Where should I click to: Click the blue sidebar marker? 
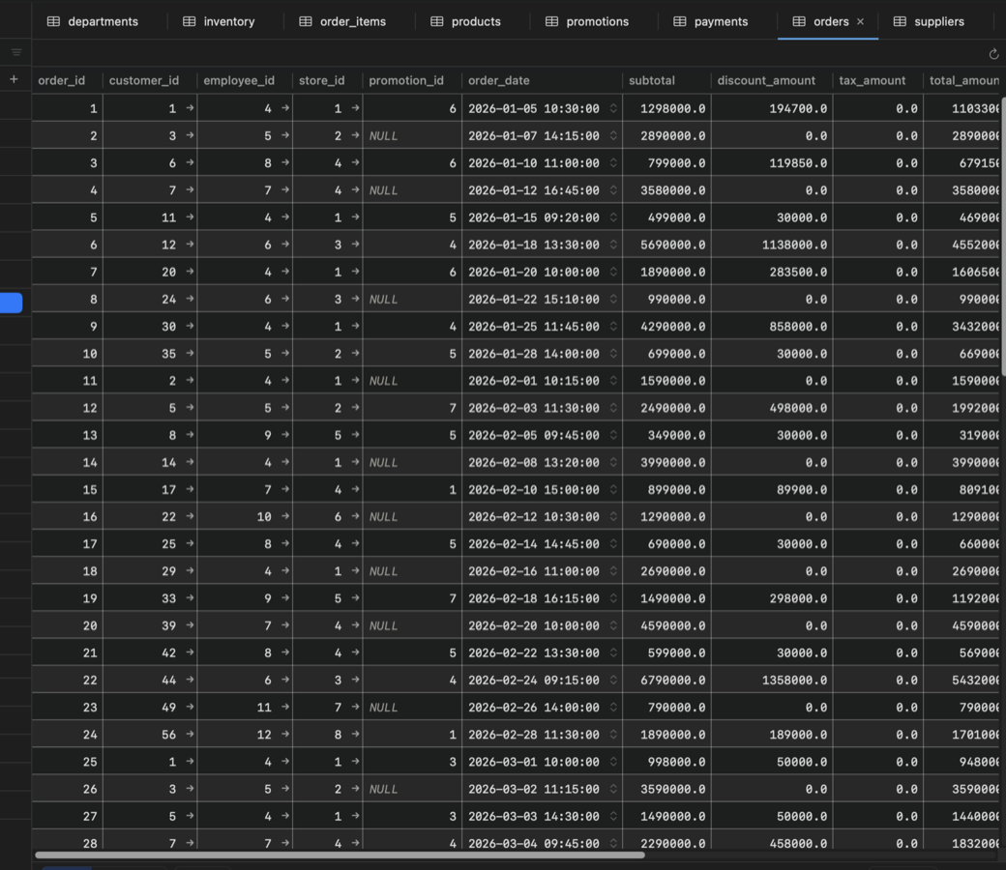coord(11,303)
